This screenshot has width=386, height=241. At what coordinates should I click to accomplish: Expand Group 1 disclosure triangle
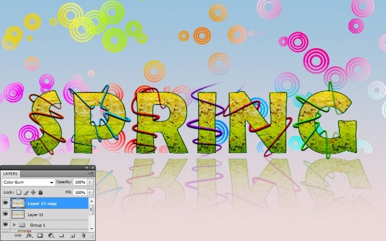[x=14, y=225]
